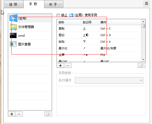The width and height of the screenshot is (152, 124).
Task: Edit selected application with pencil icon
Action: pyautogui.click(x=48, y=114)
